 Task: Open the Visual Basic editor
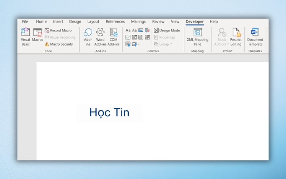pyautogui.click(x=25, y=37)
